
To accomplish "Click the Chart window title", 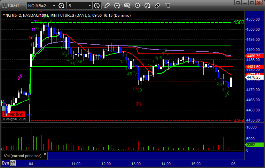I will tap(13, 6).
